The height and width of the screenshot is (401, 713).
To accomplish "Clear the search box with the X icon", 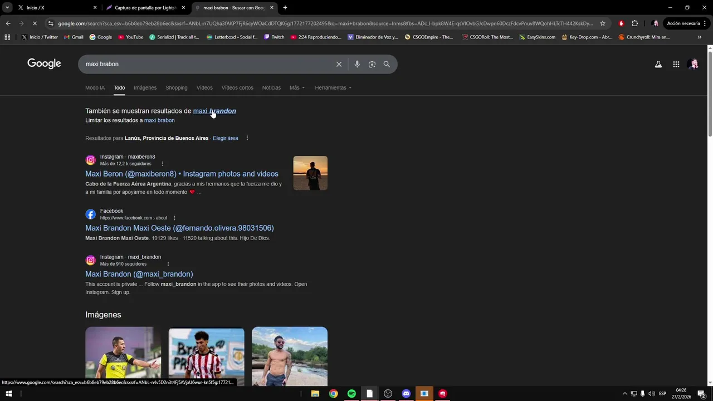I will (339, 64).
